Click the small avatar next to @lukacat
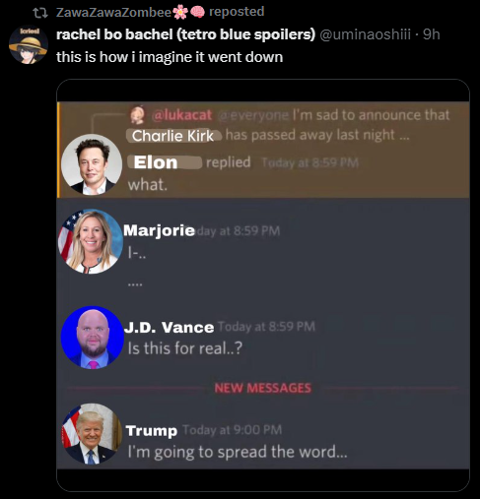Viewport: 480px width, 499px height. pyautogui.click(x=137, y=115)
